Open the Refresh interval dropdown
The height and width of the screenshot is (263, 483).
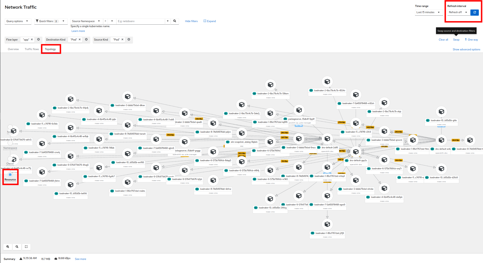coord(458,12)
